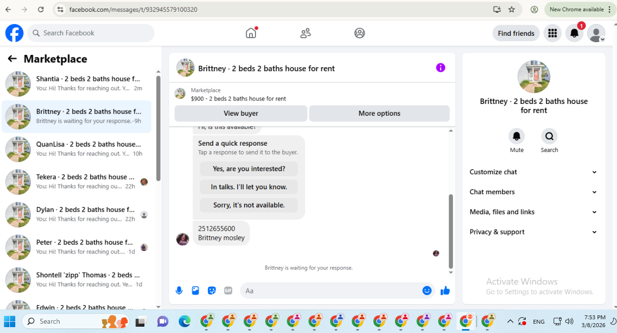Focus the Search Facebook field

coord(91,33)
